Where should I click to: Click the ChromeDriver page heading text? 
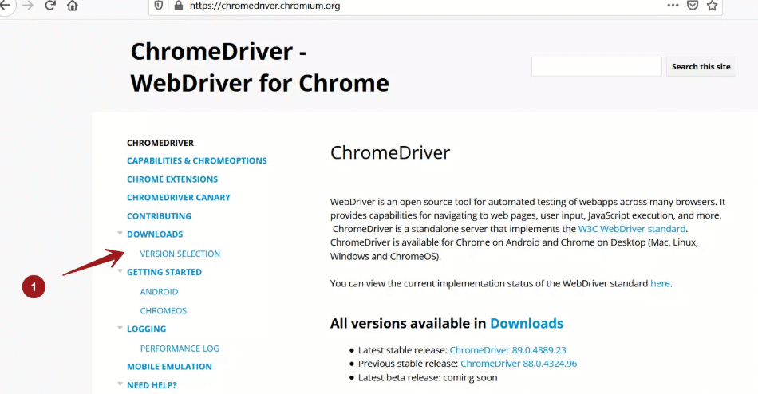[390, 153]
